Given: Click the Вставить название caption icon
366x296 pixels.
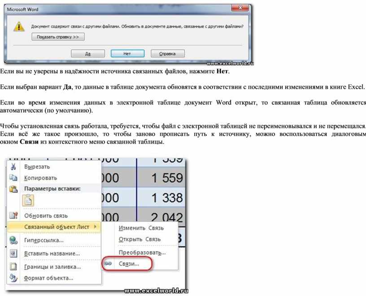Looking at the screenshot, I should tap(13, 253).
